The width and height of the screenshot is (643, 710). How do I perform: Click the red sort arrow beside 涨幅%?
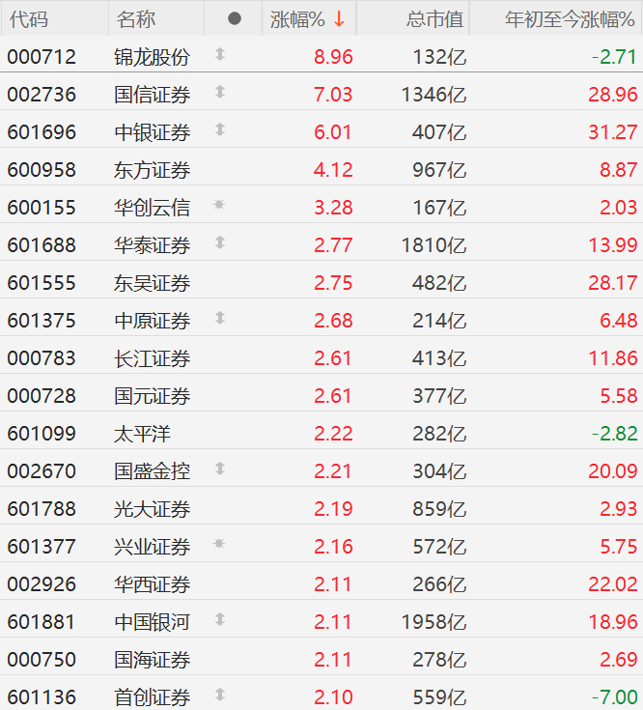(x=339, y=19)
